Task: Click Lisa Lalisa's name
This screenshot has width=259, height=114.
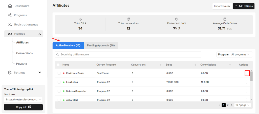Action: 72,82
